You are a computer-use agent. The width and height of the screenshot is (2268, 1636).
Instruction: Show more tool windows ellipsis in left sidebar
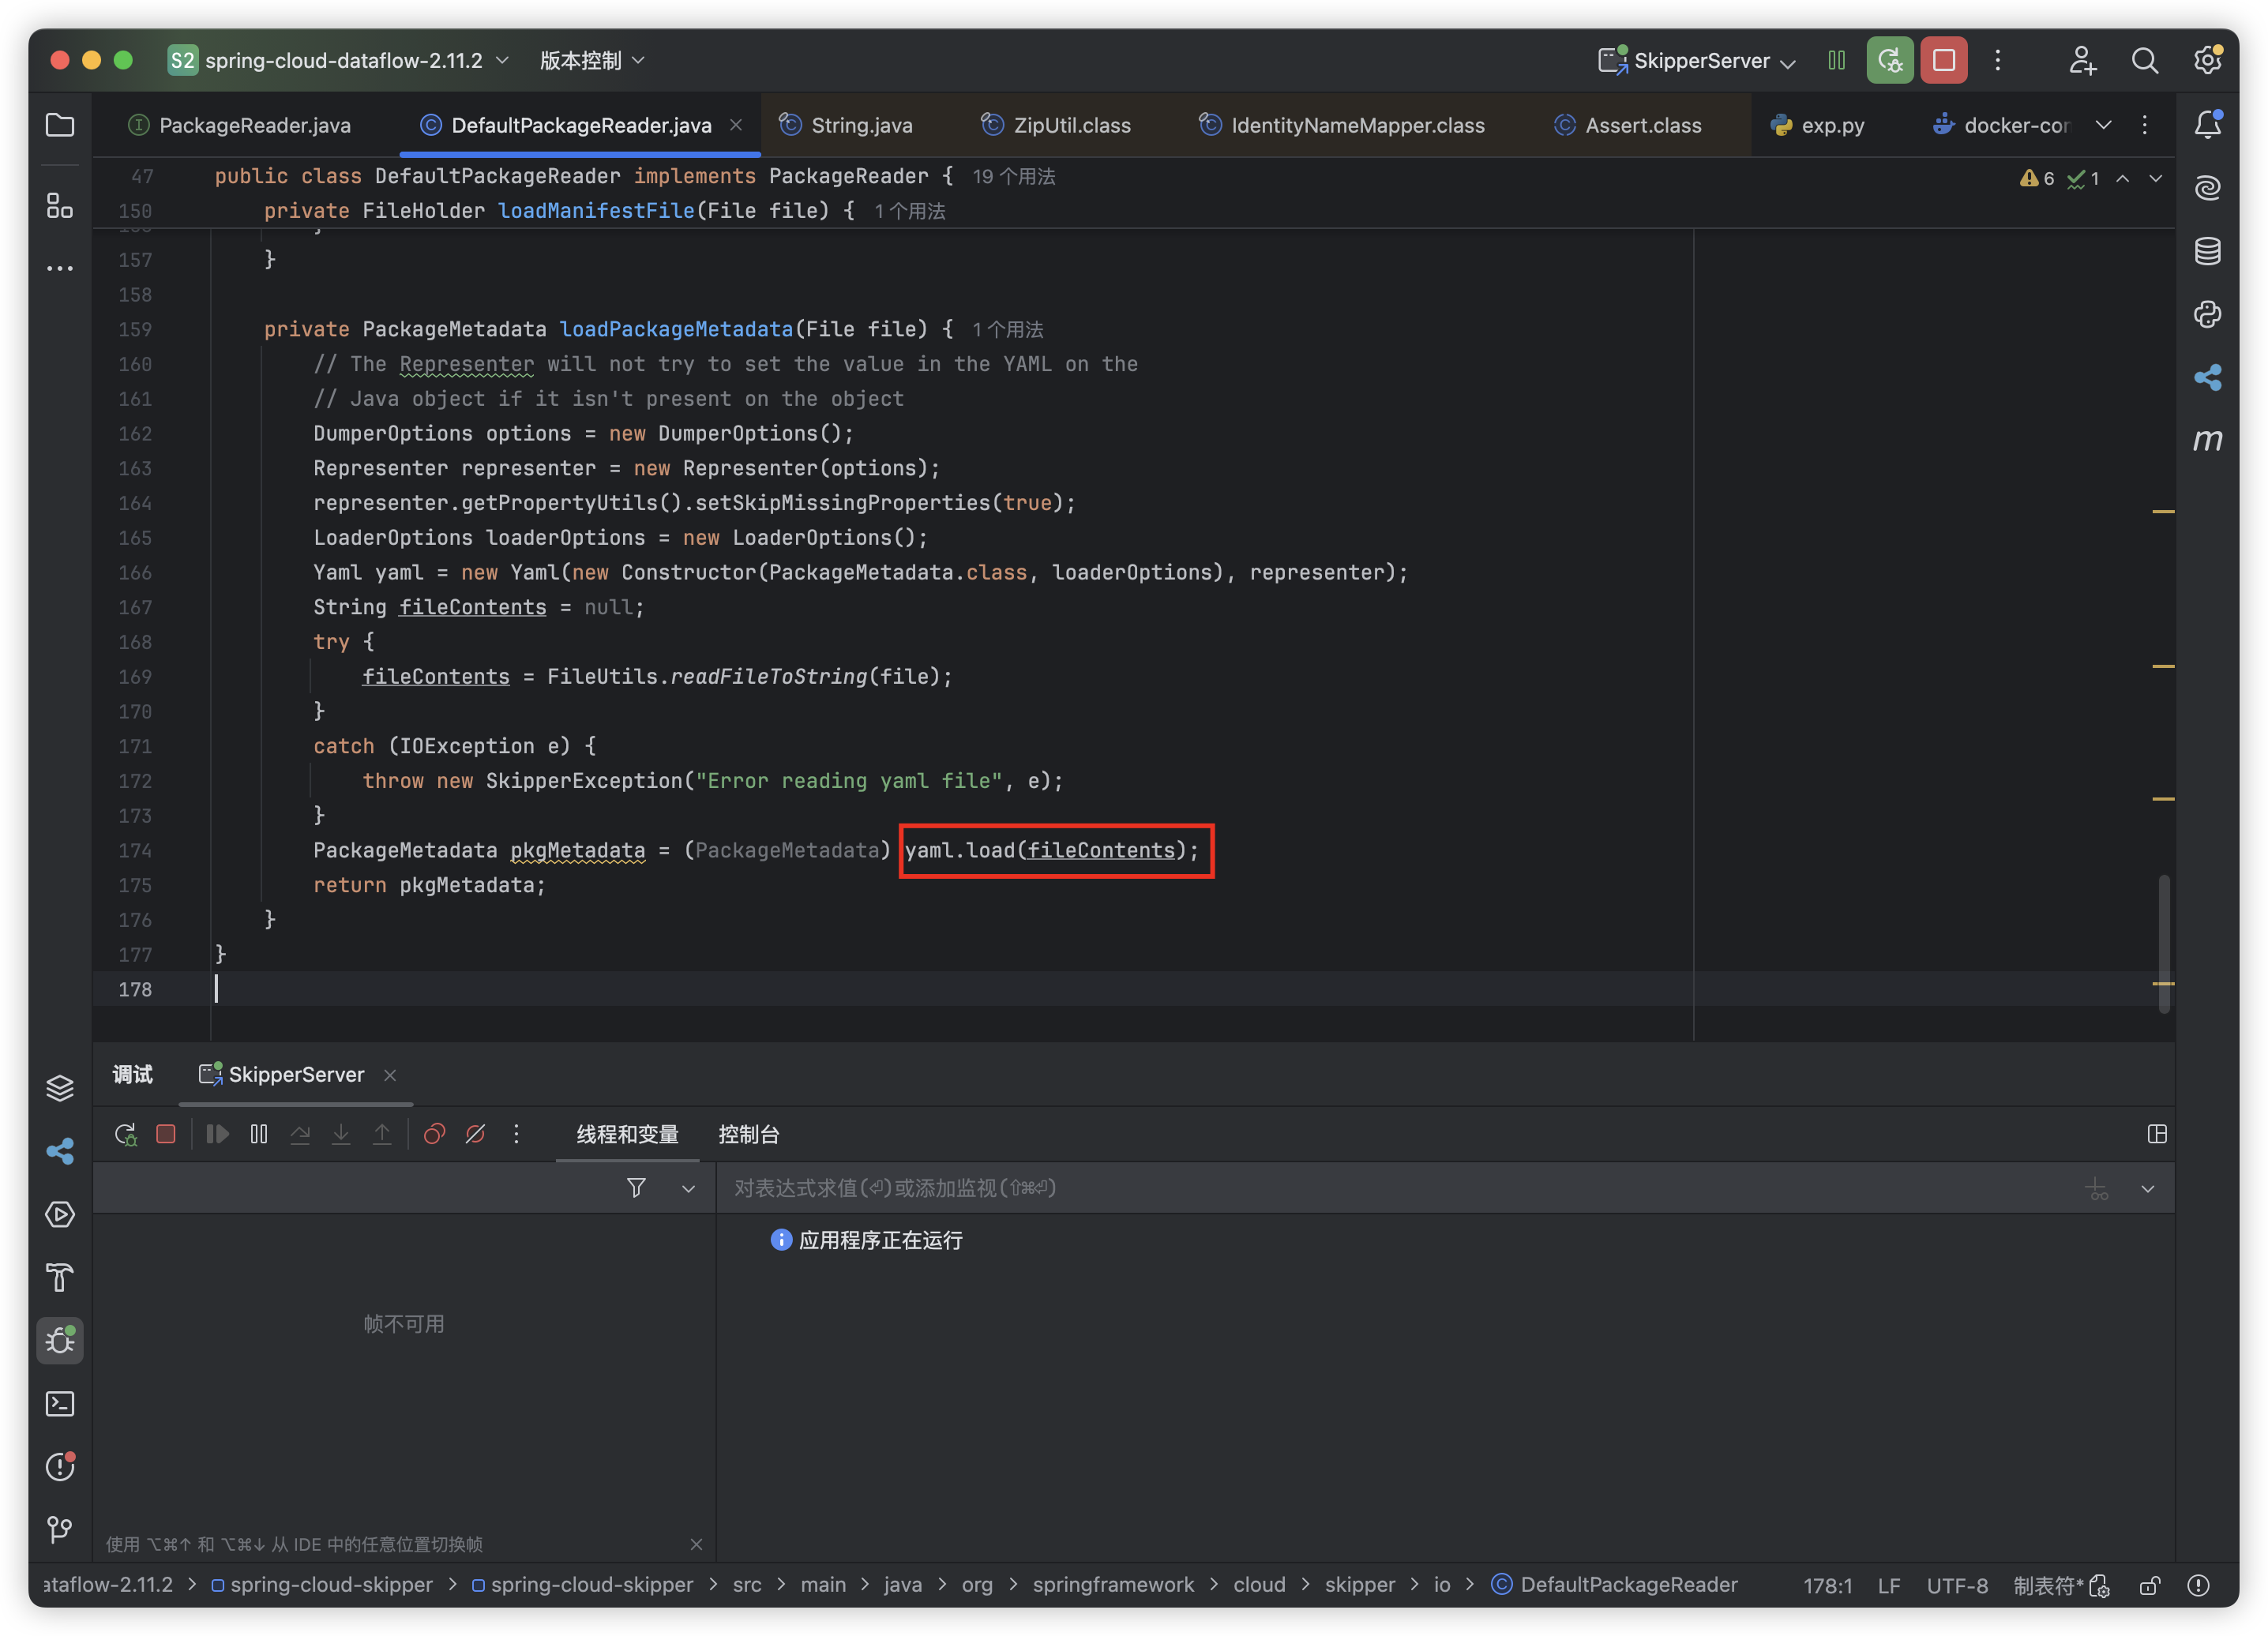[x=60, y=268]
